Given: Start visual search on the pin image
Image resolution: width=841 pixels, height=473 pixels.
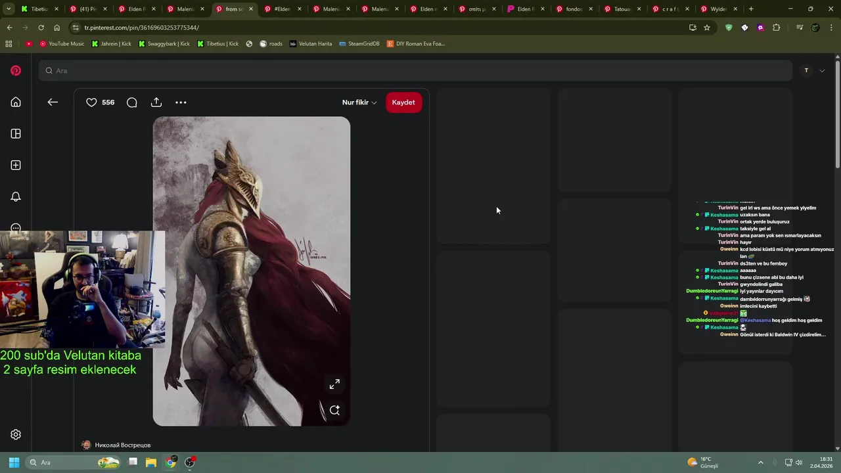Looking at the screenshot, I should pos(334,410).
